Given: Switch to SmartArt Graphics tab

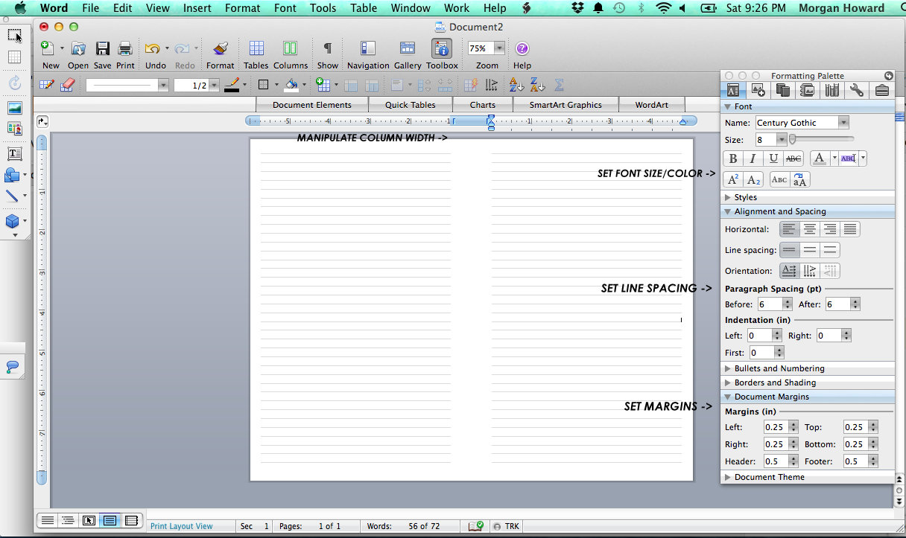Looking at the screenshot, I should click(566, 105).
